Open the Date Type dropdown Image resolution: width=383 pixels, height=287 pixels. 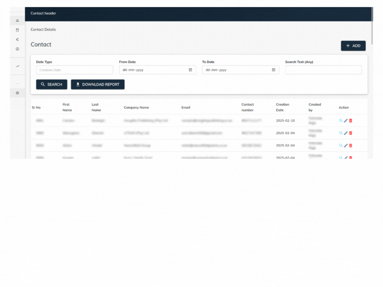click(x=74, y=70)
